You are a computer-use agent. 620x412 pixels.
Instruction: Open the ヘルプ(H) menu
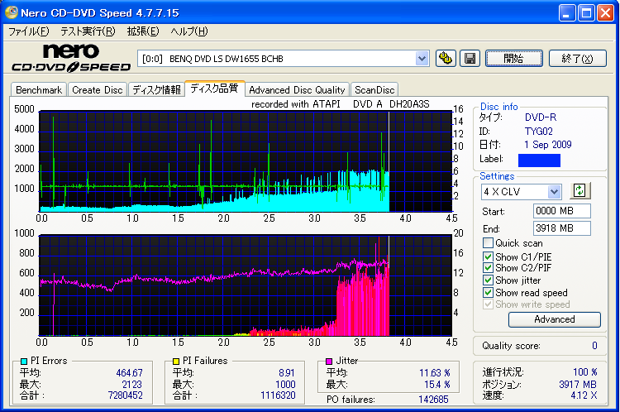[x=189, y=31]
